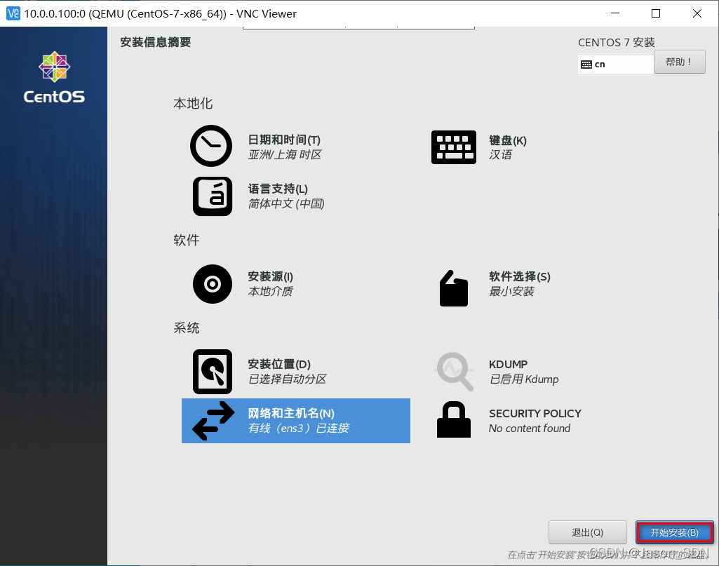This screenshot has width=719, height=566.
Task: Click the CentOS logo in sidebar
Action: coord(54,77)
